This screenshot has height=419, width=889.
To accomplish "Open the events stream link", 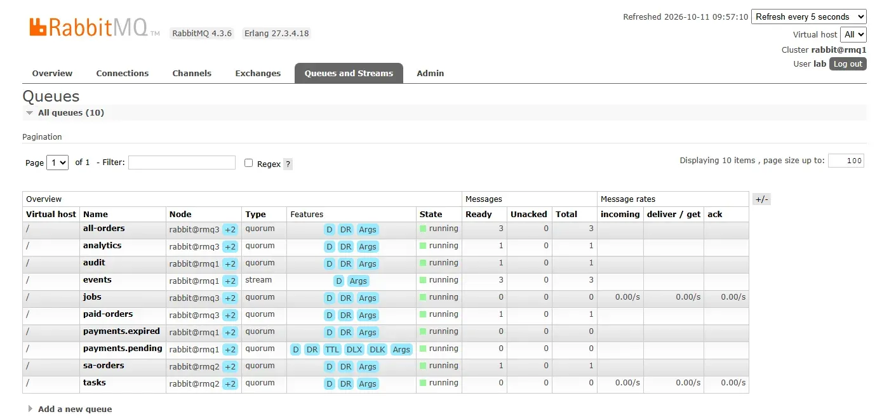I will 97,280.
